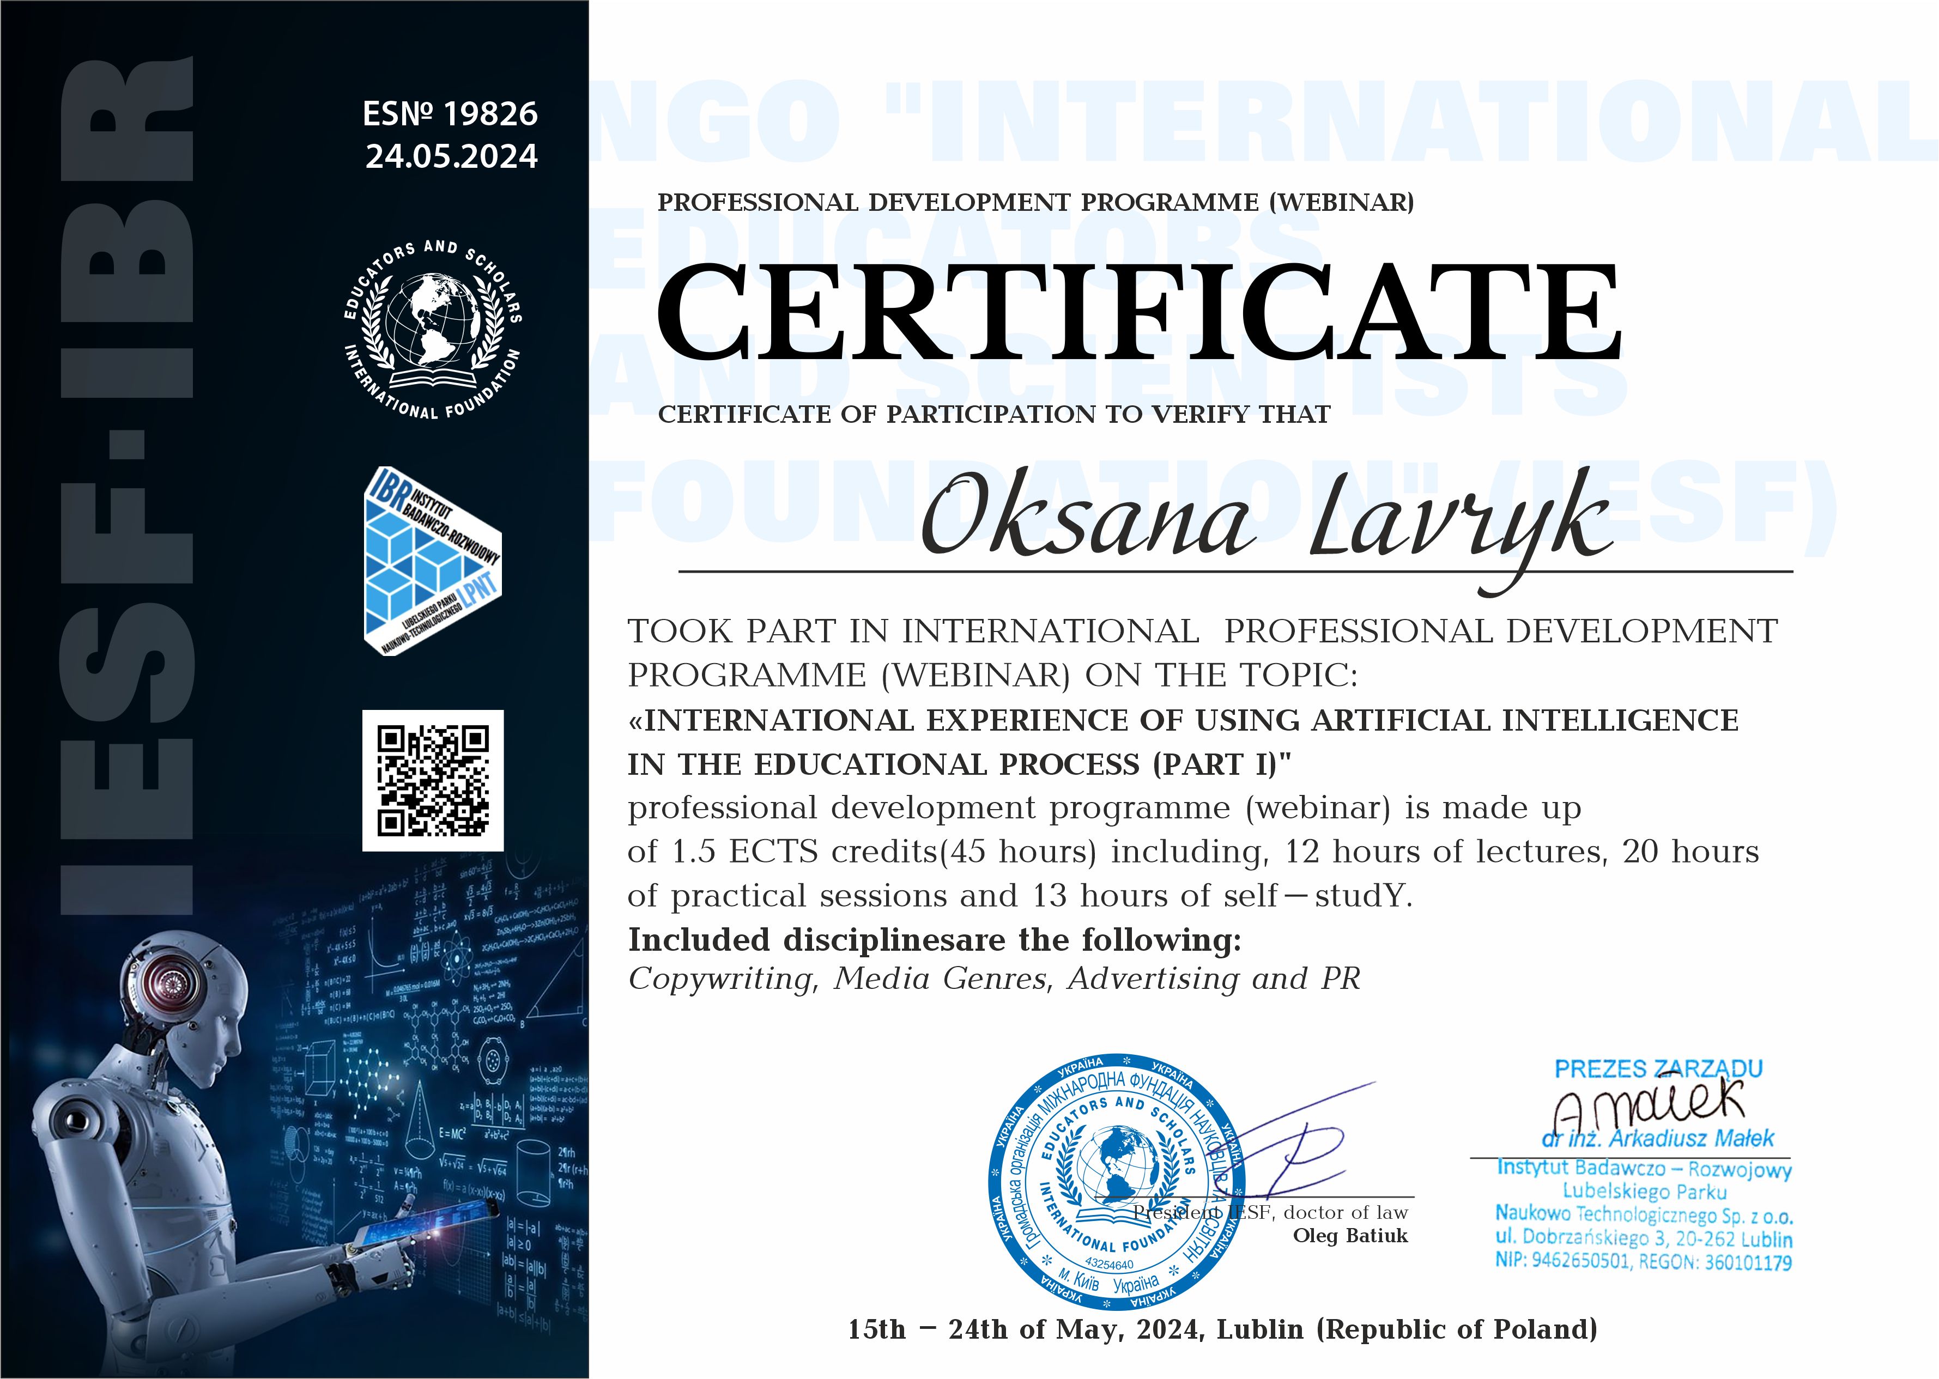Click the NIP and REGON number line
The width and height of the screenshot is (1939, 1379).
(x=1644, y=1262)
